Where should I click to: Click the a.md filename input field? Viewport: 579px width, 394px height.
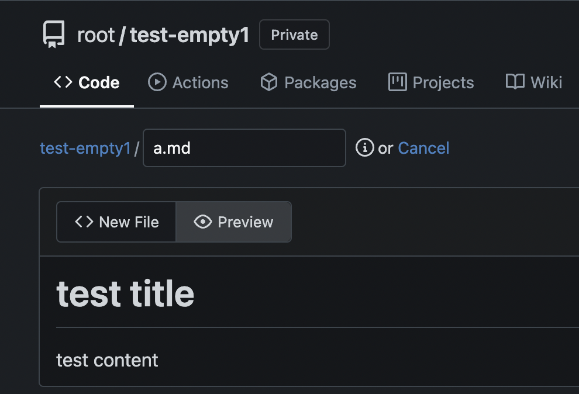tap(244, 148)
